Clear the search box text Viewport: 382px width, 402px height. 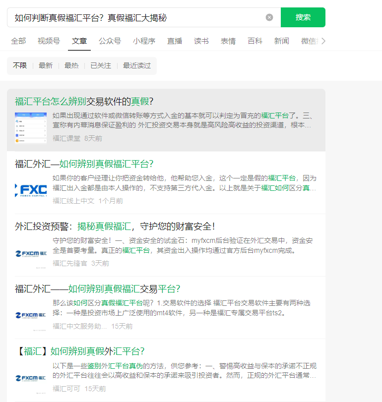[269, 17]
